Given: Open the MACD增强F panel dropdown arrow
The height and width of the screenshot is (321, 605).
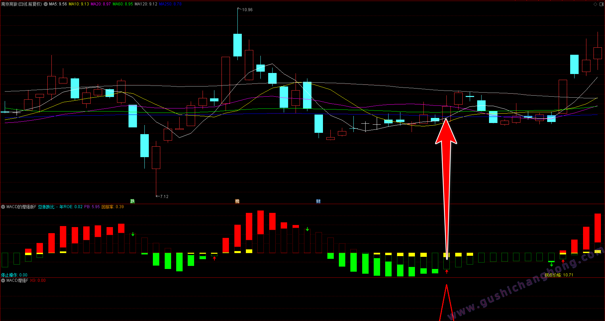Looking at the screenshot, I should pyautogui.click(x=3, y=280).
